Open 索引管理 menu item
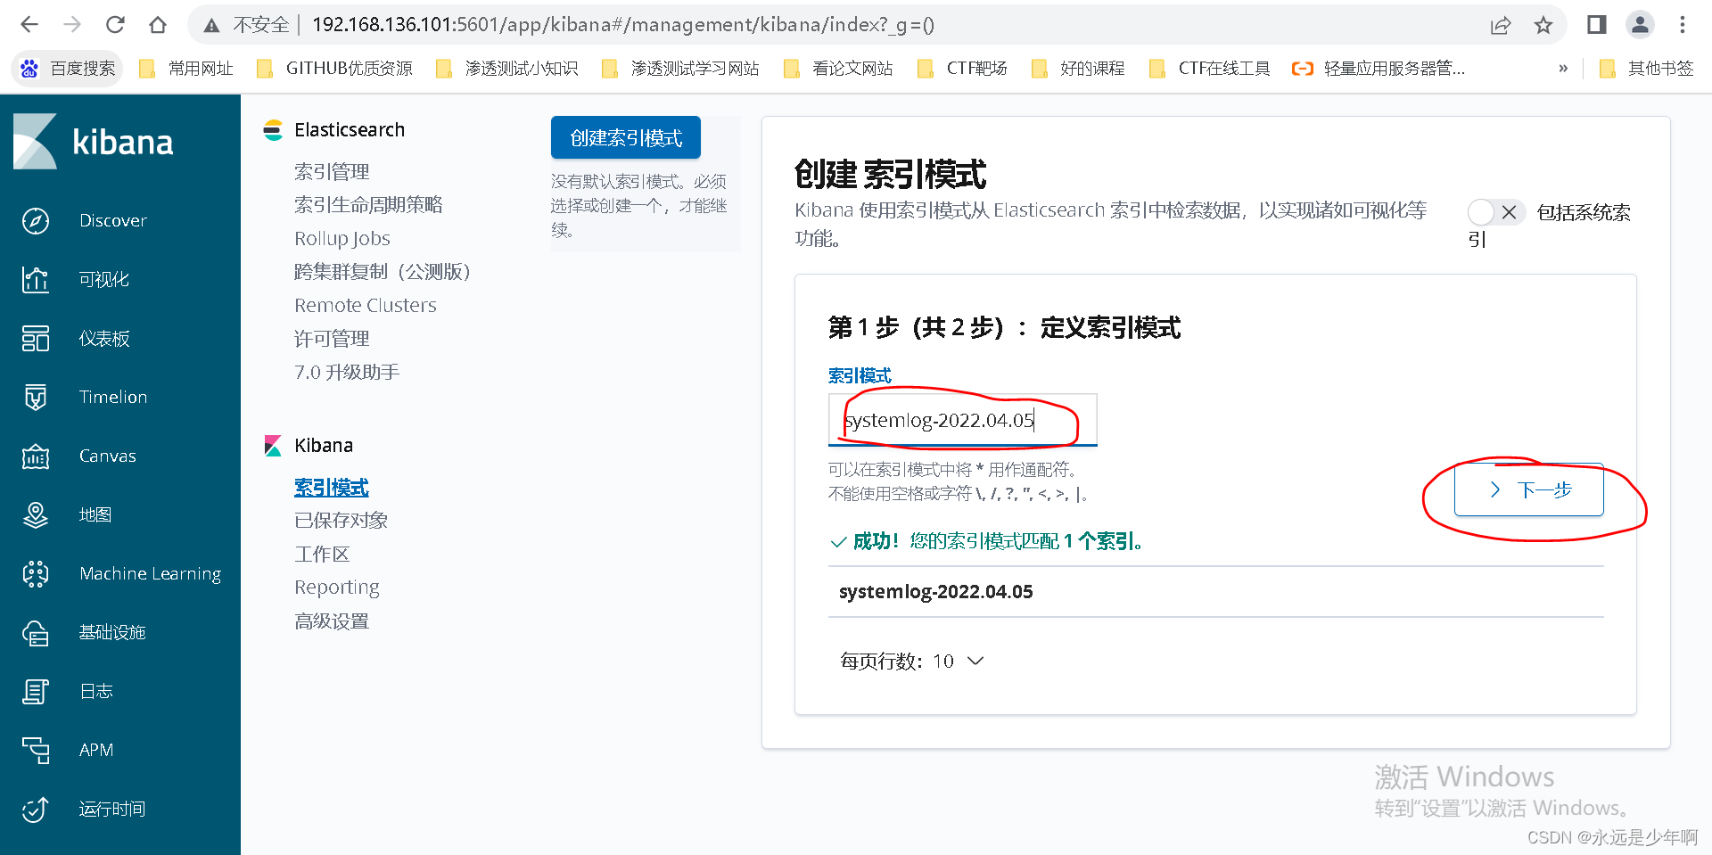The width and height of the screenshot is (1712, 855). click(x=332, y=171)
